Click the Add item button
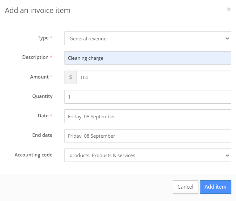 point(215,187)
